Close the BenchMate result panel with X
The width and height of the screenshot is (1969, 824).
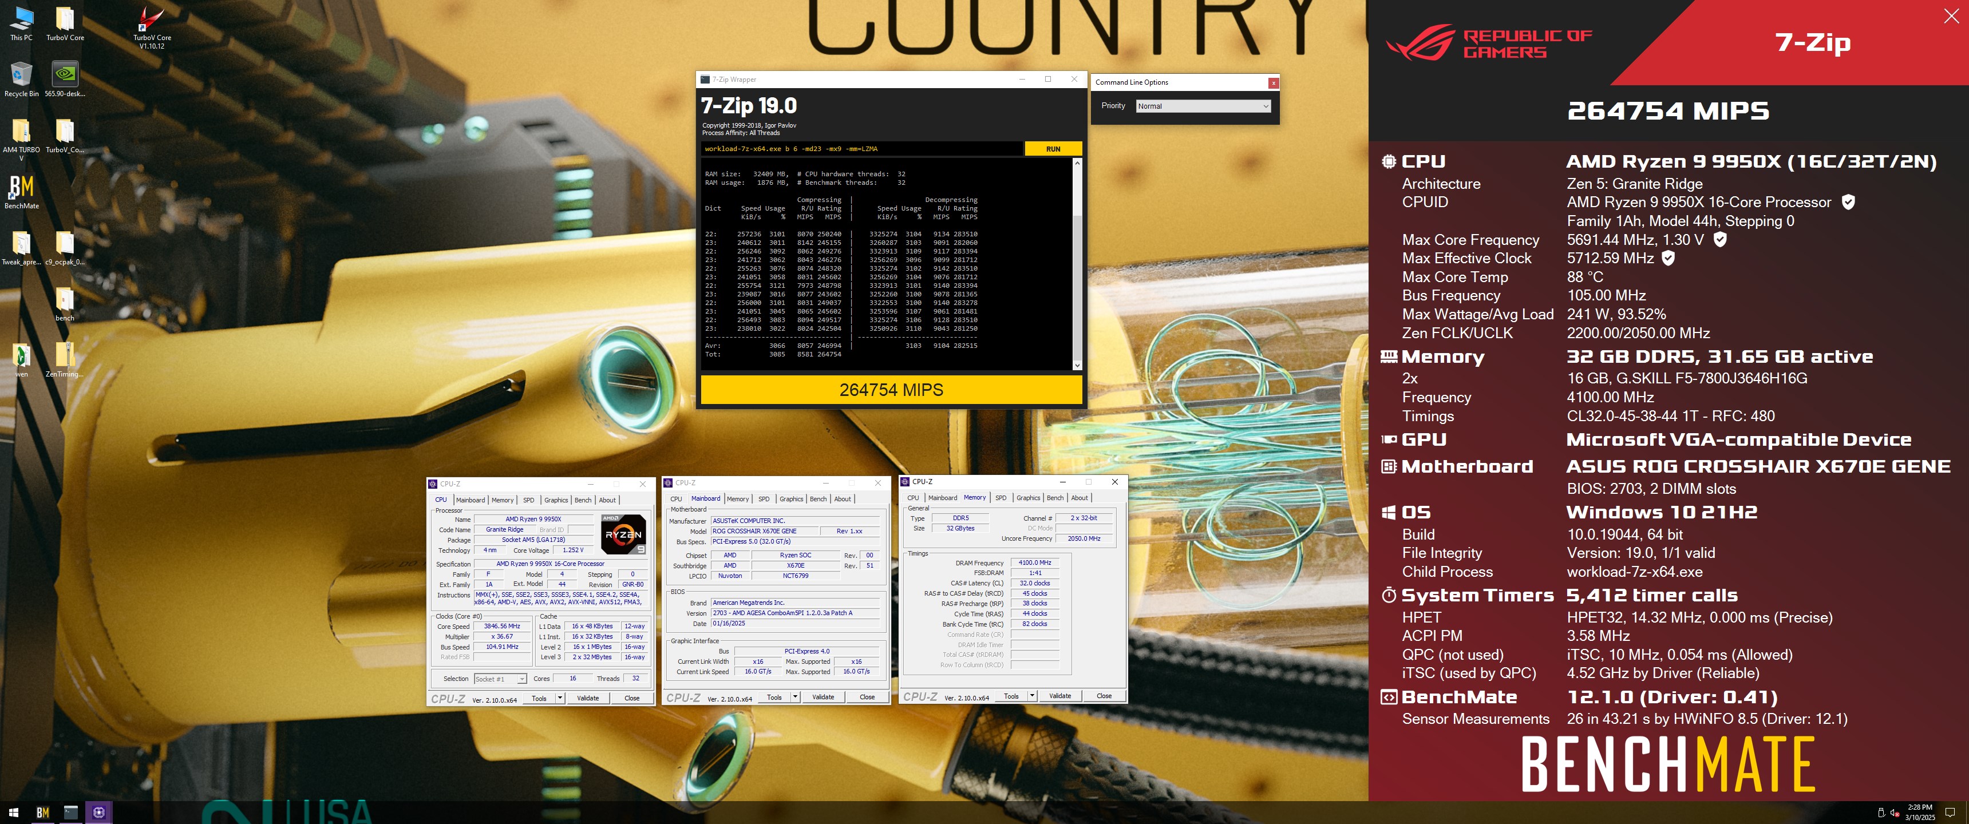click(1951, 16)
